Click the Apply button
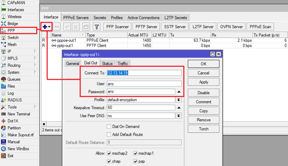Viewport: 288px width, 166px height. click(x=203, y=82)
